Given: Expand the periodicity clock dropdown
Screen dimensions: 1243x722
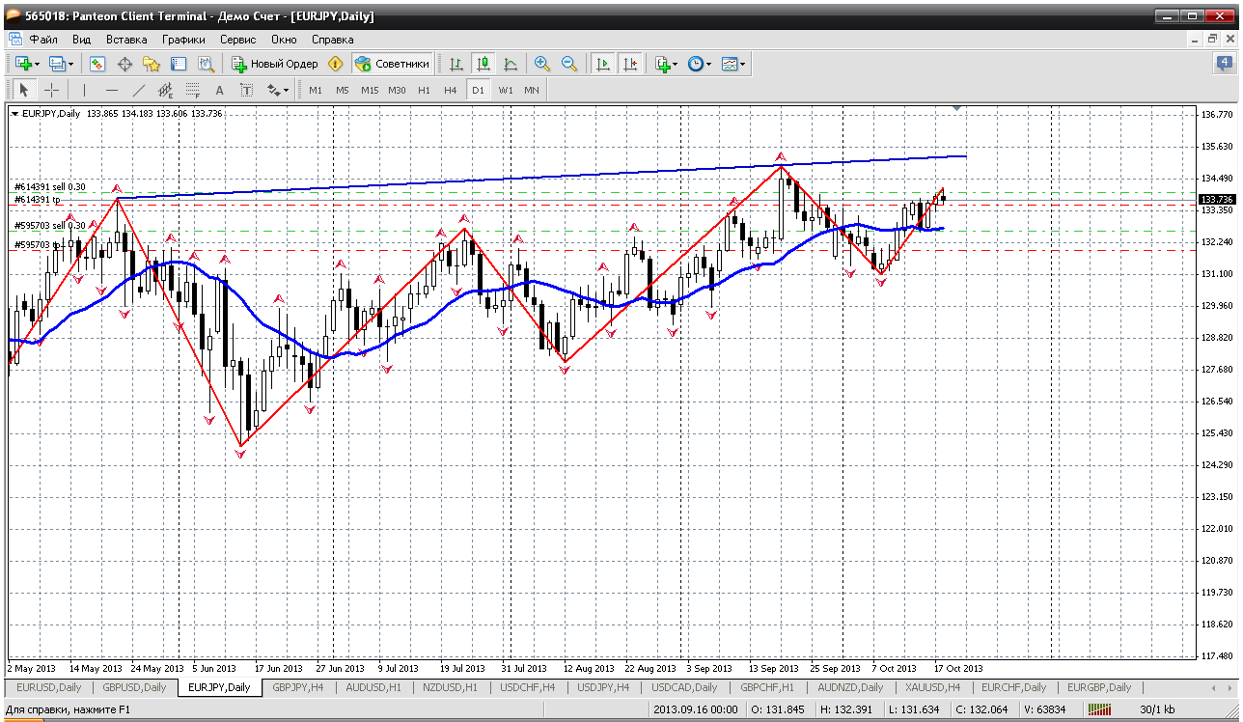Looking at the screenshot, I should pyautogui.click(x=709, y=64).
